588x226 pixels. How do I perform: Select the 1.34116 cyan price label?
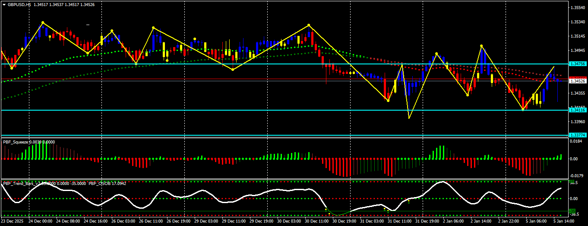[x=578, y=110]
